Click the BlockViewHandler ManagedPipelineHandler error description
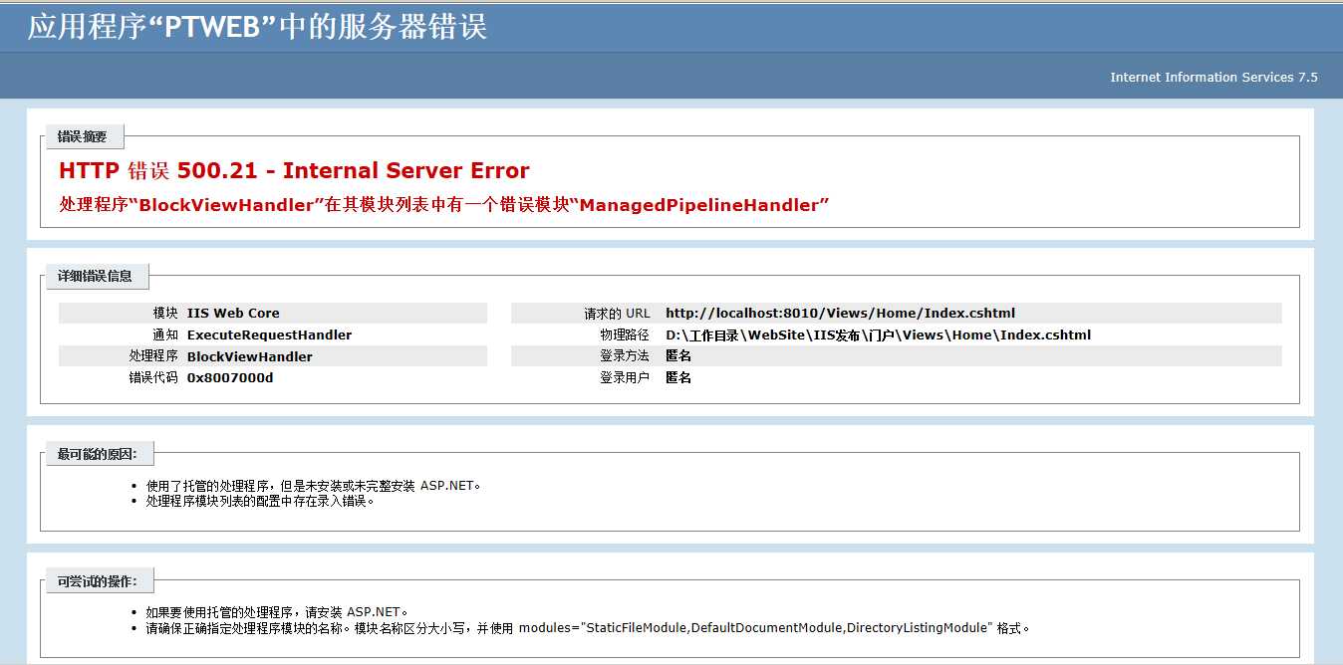 [x=444, y=205]
